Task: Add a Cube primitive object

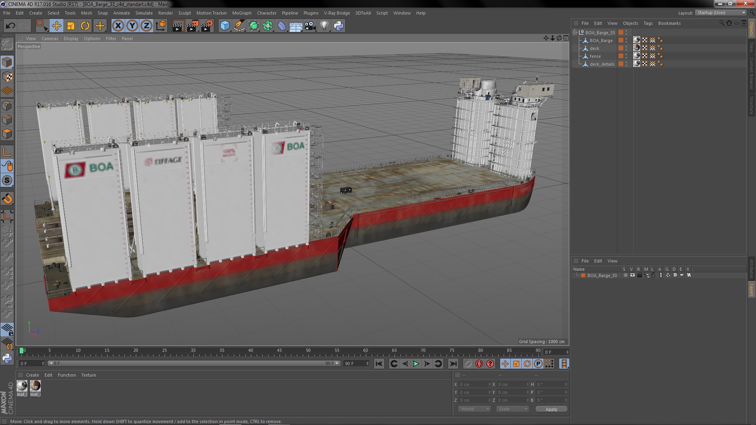Action: [225, 26]
